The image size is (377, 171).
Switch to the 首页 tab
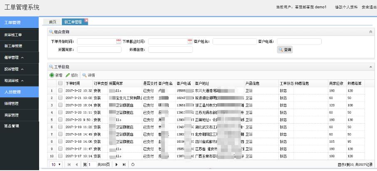tap(52, 22)
